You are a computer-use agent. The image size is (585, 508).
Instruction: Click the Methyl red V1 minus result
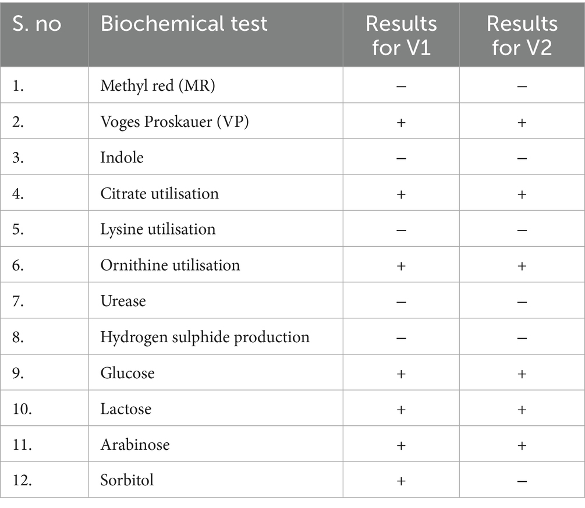click(400, 87)
